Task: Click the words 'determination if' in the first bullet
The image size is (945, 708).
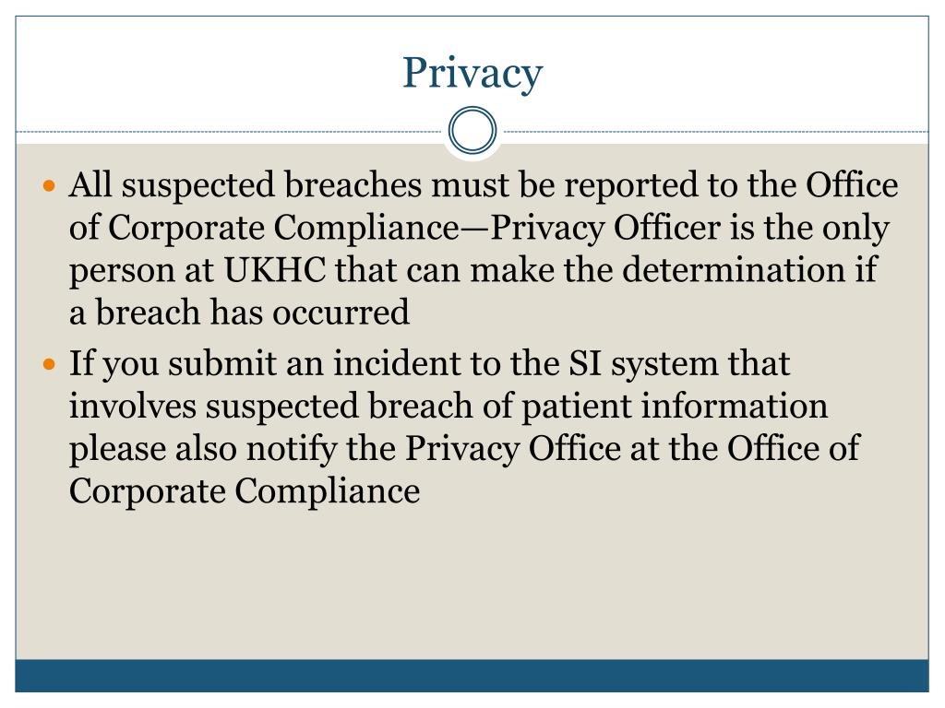Action: click(749, 270)
